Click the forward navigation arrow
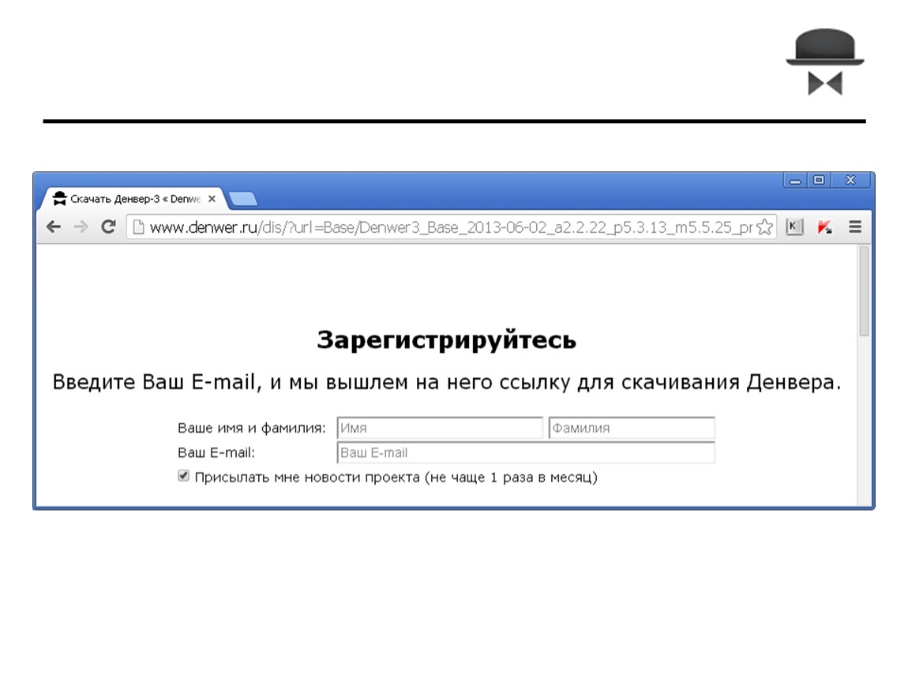 [x=80, y=227]
